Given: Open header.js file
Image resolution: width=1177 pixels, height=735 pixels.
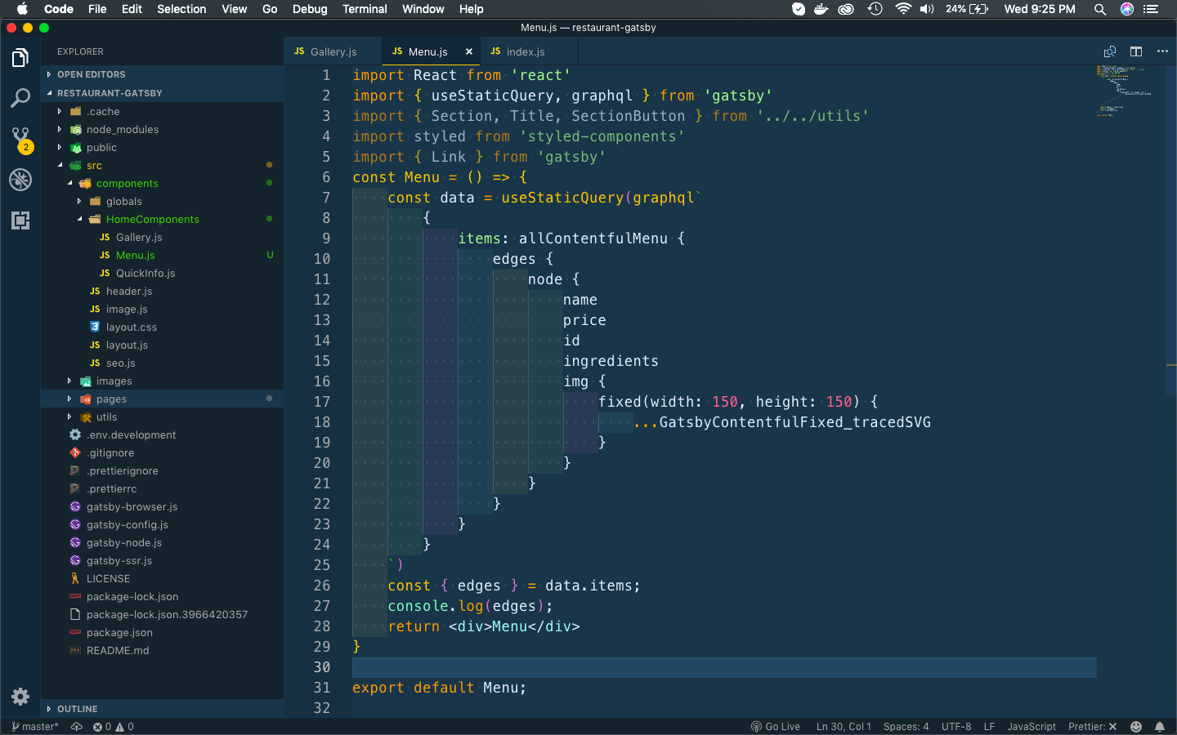Looking at the screenshot, I should tap(163, 292).
